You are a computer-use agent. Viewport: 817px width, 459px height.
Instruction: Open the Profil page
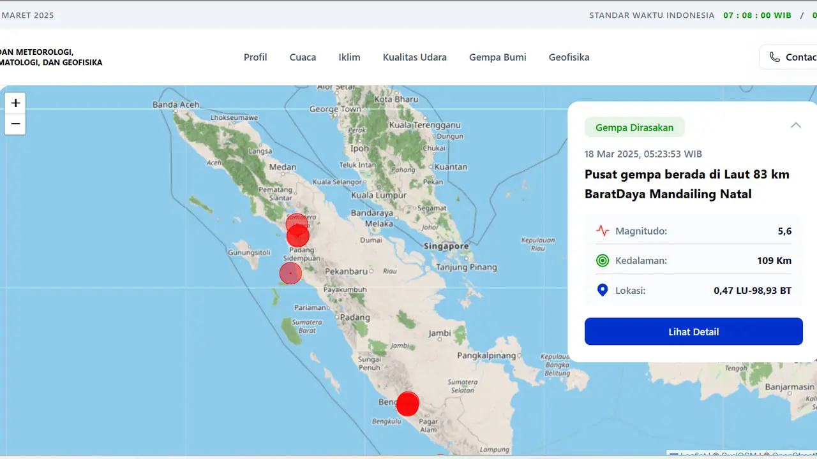255,57
